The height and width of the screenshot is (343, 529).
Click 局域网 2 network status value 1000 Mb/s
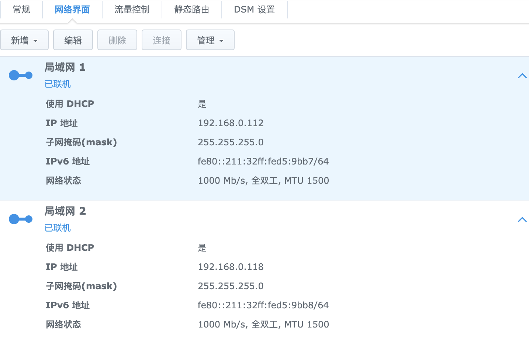coord(263,325)
